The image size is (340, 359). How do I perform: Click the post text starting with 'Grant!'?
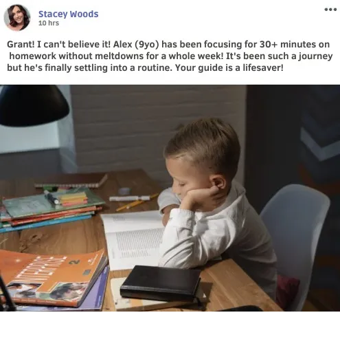coord(170,56)
